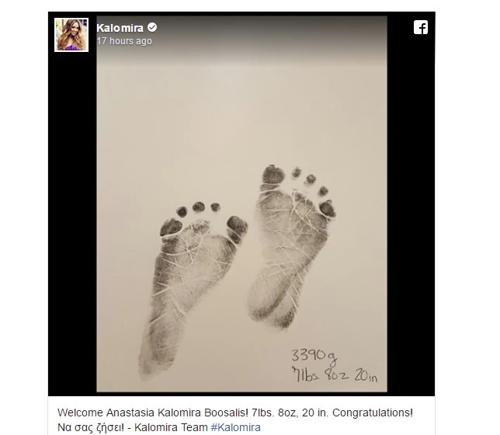Click the 'Kalomira Team' signature text
This screenshot has width=500, height=435.
point(171,427)
